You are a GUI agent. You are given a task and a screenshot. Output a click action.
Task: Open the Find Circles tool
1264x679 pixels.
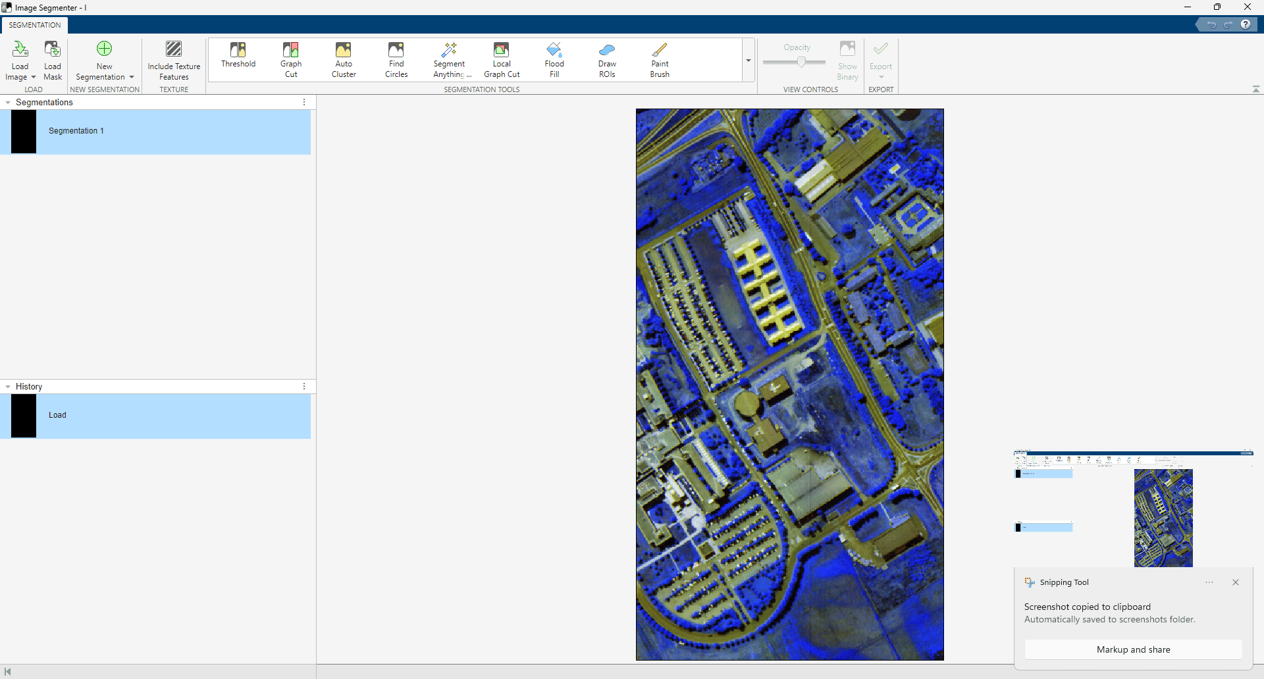point(396,59)
